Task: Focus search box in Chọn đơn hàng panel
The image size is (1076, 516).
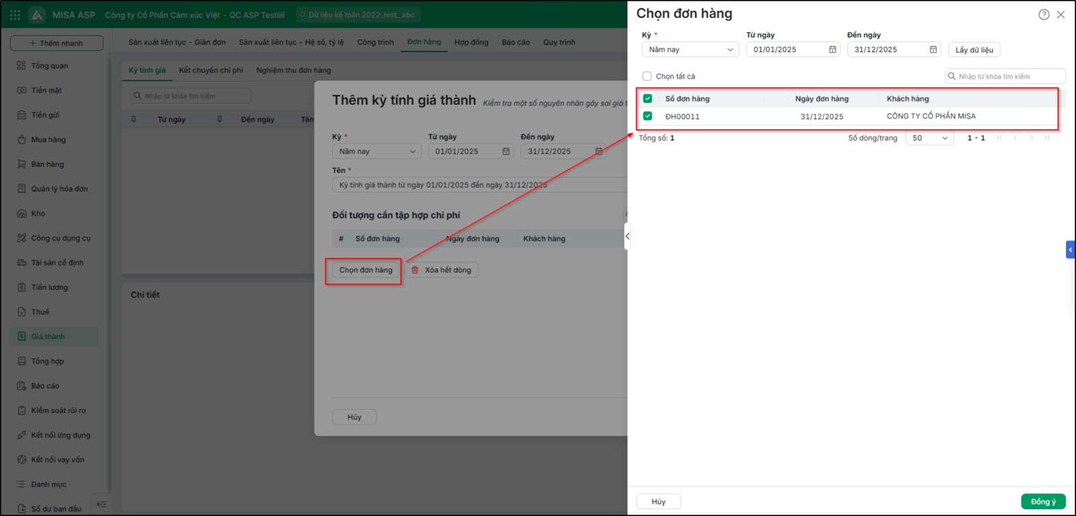Action: (x=1005, y=76)
